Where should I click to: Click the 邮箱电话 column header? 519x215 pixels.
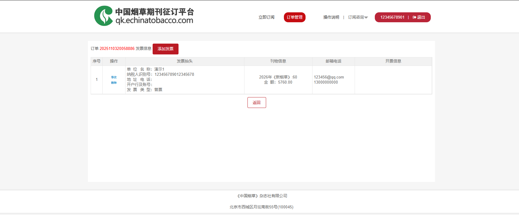333,61
